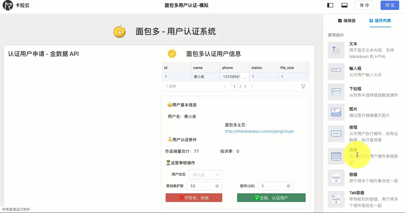
Task: Select the 文本 text component icon
Action: (336, 50)
